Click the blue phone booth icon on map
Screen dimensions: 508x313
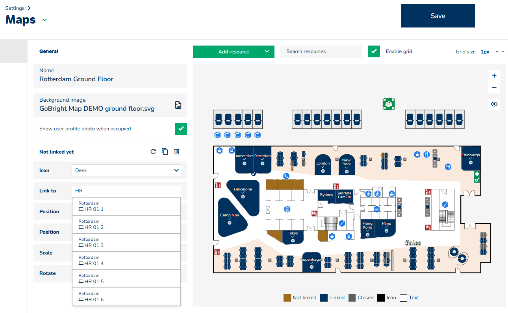click(x=286, y=176)
